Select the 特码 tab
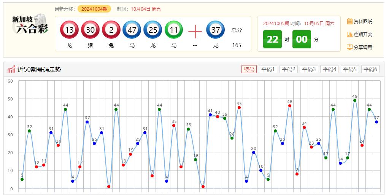Viewport: 386px width, 196px height. click(249, 69)
